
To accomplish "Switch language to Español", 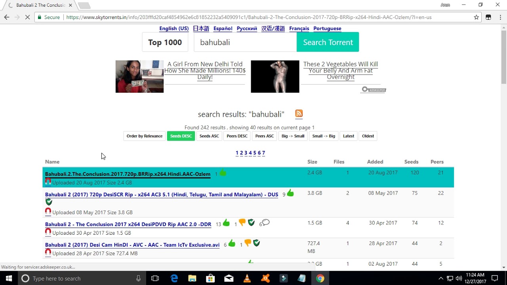I will tap(223, 28).
